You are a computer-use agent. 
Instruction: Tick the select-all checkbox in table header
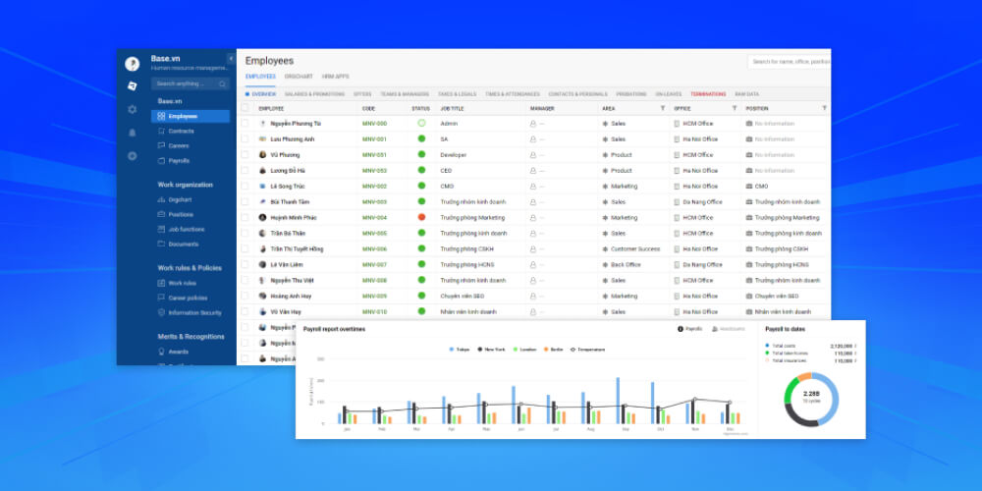click(245, 108)
